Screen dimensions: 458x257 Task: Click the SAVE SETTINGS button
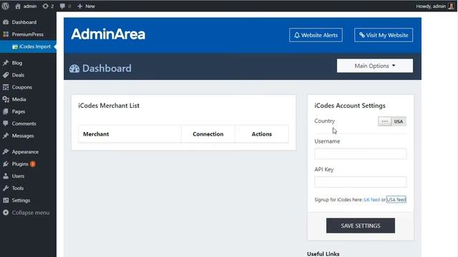click(x=361, y=226)
